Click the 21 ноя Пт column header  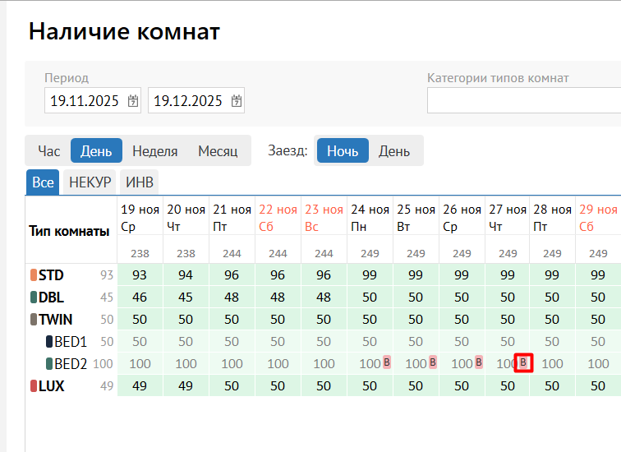(x=232, y=218)
